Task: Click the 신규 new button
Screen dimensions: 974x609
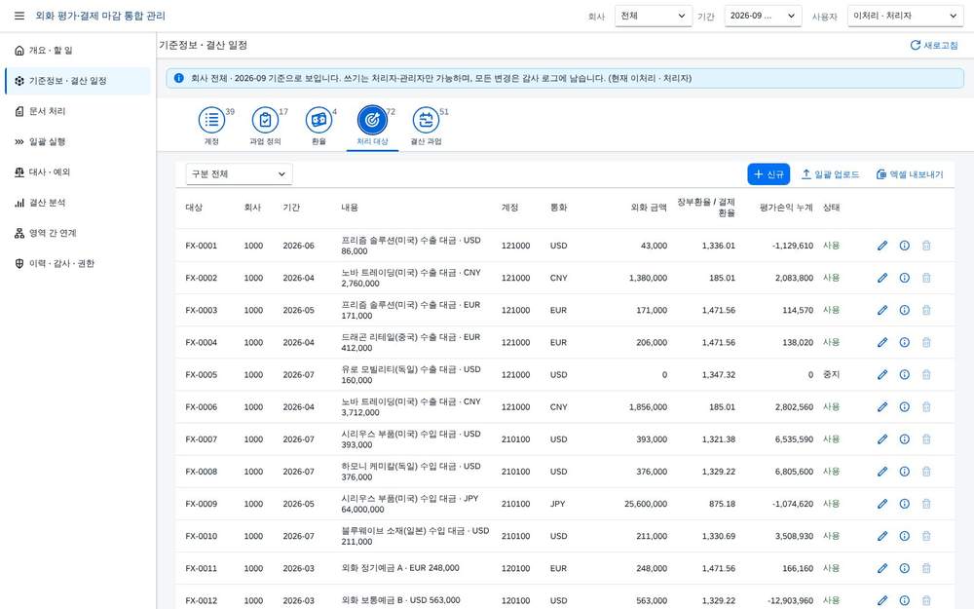Action: [768, 174]
